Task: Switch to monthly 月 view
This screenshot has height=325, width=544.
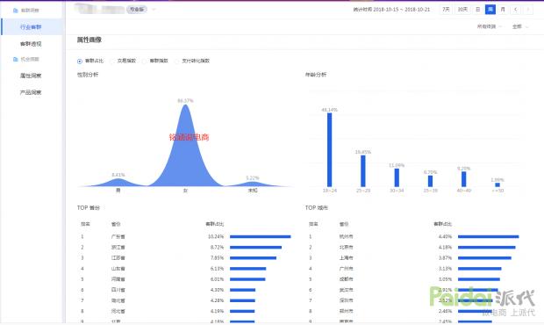Action: [503, 10]
